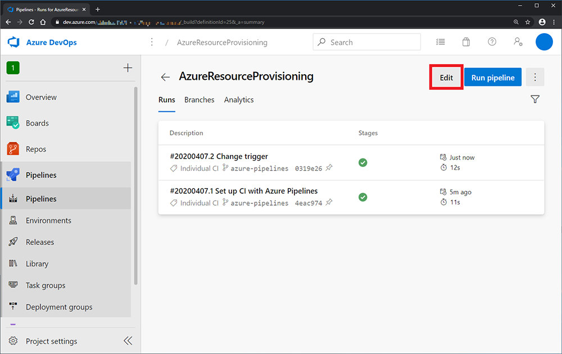Open more actions menu beside Run pipeline
The height and width of the screenshot is (354, 562).
coord(535,77)
